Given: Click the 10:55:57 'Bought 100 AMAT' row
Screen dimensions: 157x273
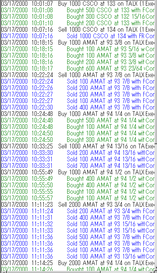Looking at the screenshot, I should (78, 198).
